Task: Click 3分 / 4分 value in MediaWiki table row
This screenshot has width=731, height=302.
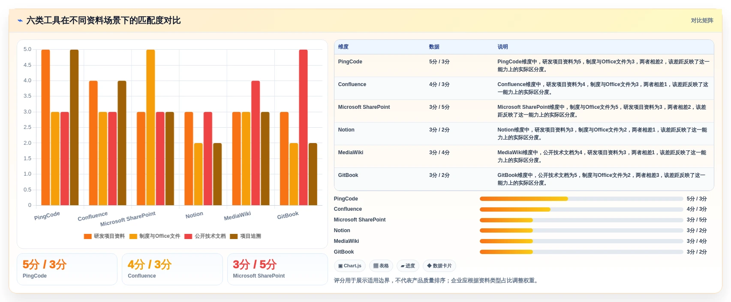Action: coord(439,152)
